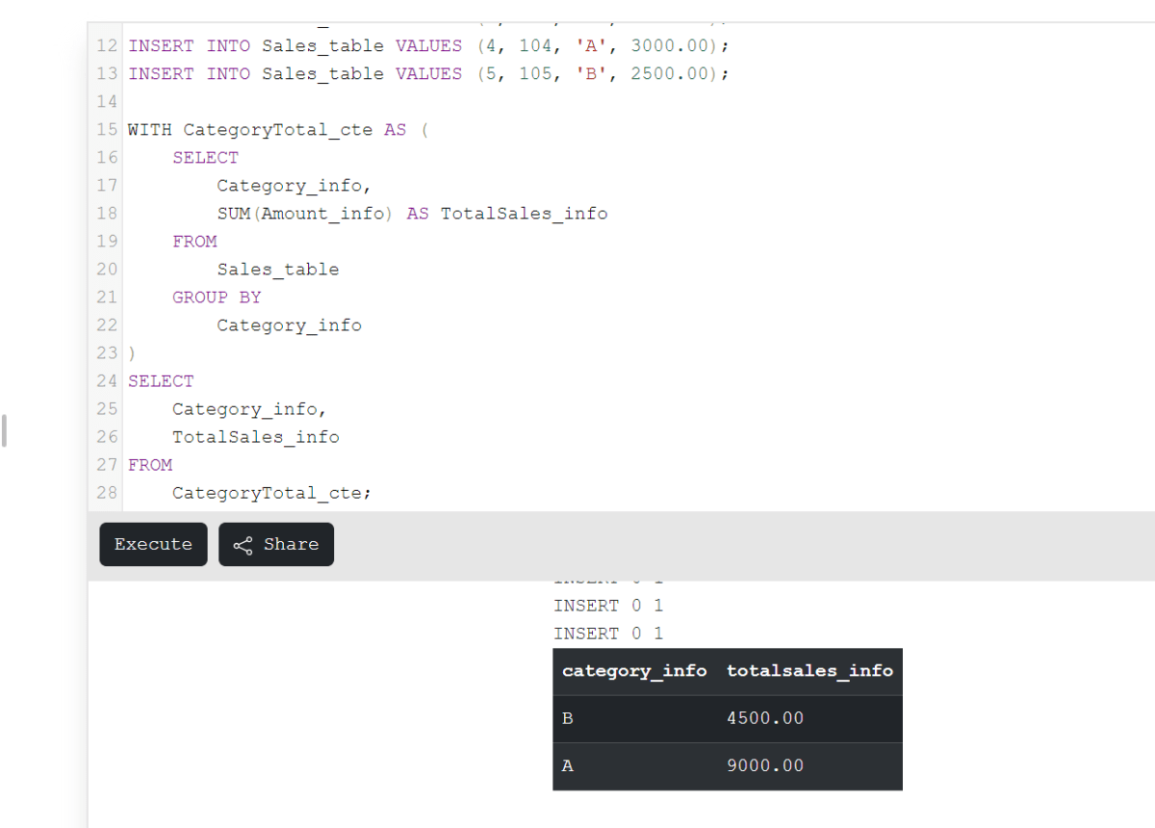1155x828 pixels.
Task: Click the 9000.00 value in results
Action: click(x=766, y=765)
